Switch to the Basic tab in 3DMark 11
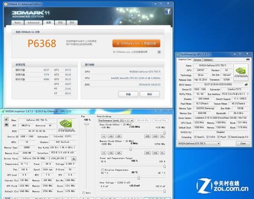This screenshot has height=199, width=254. coord(18,23)
